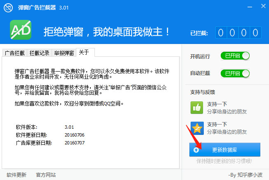Click the 软件更新日期 label
The width and height of the screenshot is (269, 180).
pyautogui.click(x=31, y=135)
